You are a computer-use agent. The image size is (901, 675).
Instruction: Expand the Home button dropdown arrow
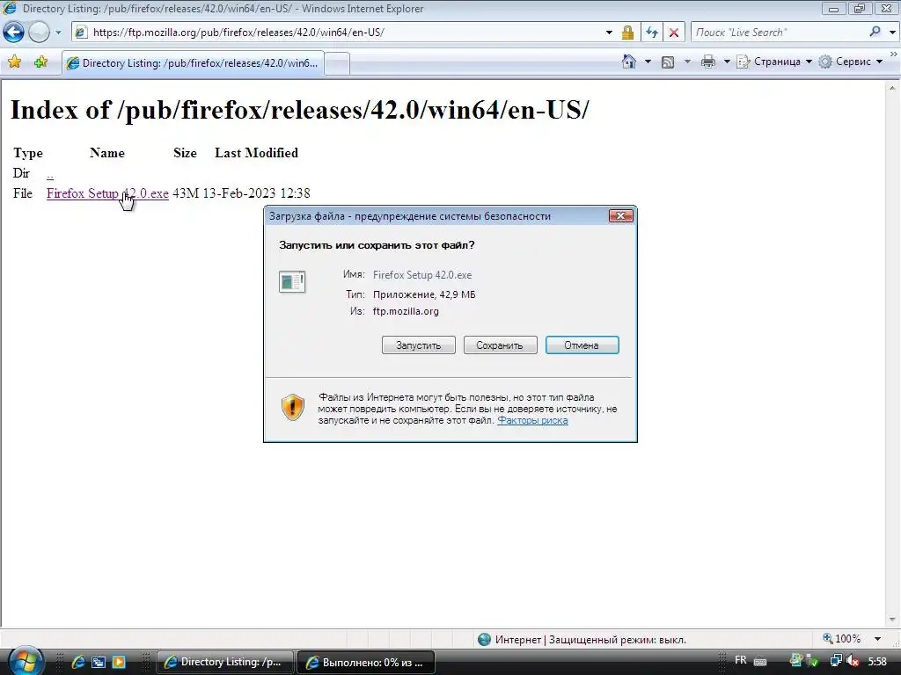click(x=648, y=62)
